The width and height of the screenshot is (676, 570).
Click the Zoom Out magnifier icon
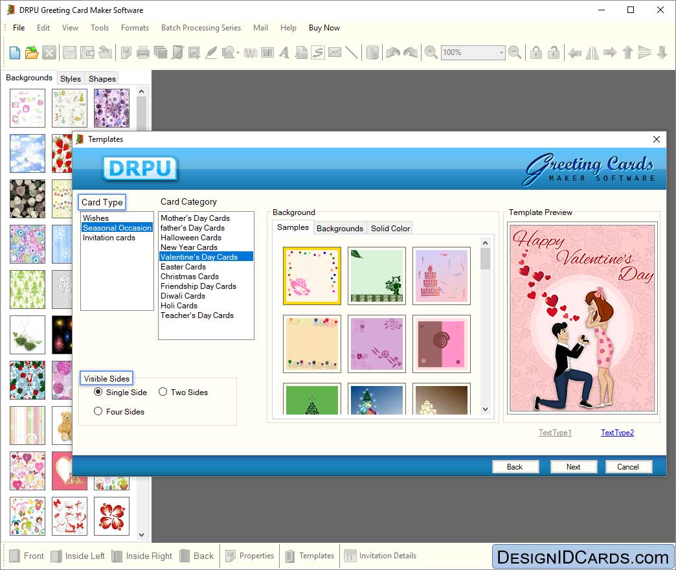coord(514,52)
